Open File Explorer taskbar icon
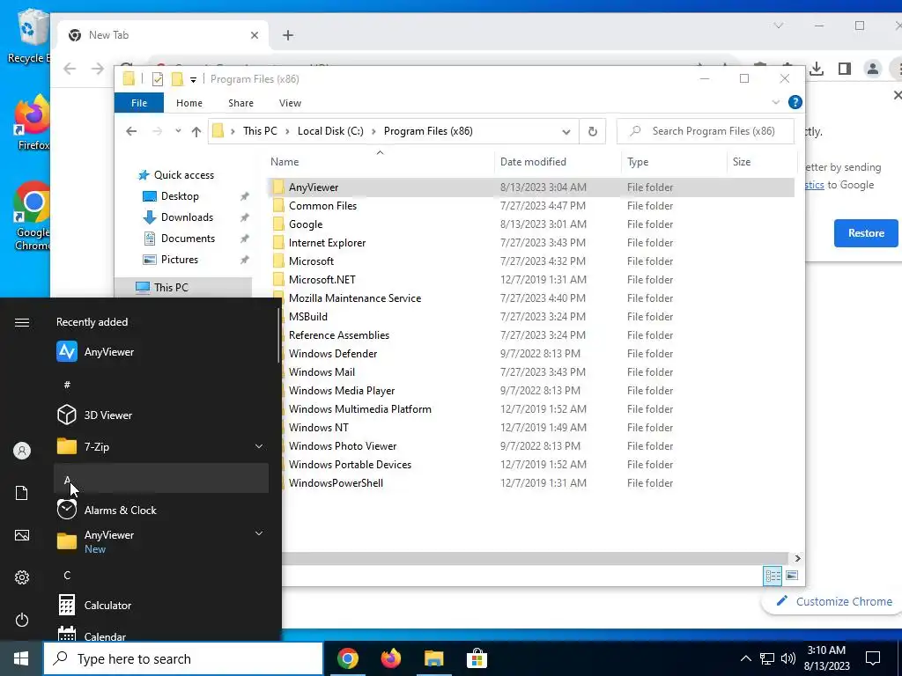The image size is (902, 676). click(x=434, y=658)
